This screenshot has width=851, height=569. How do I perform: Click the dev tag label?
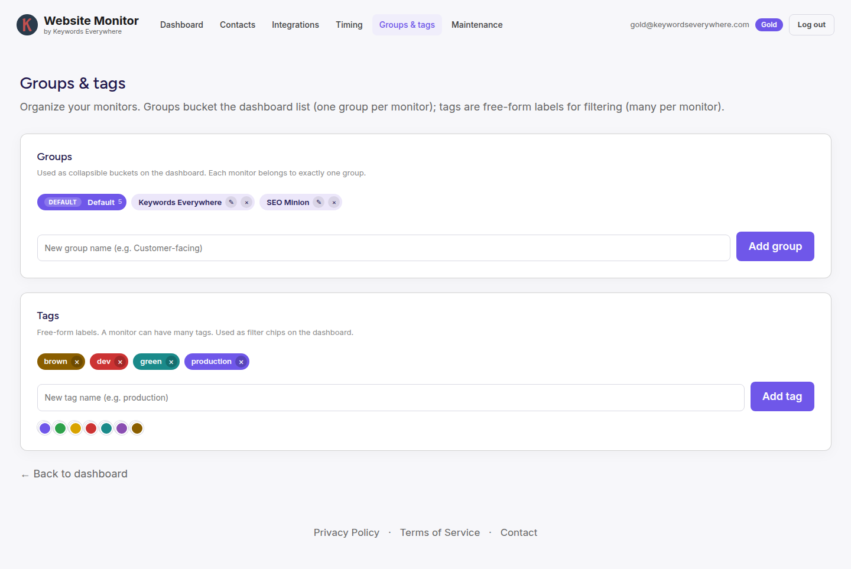click(104, 362)
